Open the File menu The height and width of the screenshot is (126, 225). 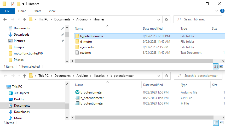pyautogui.click(x=7, y=11)
